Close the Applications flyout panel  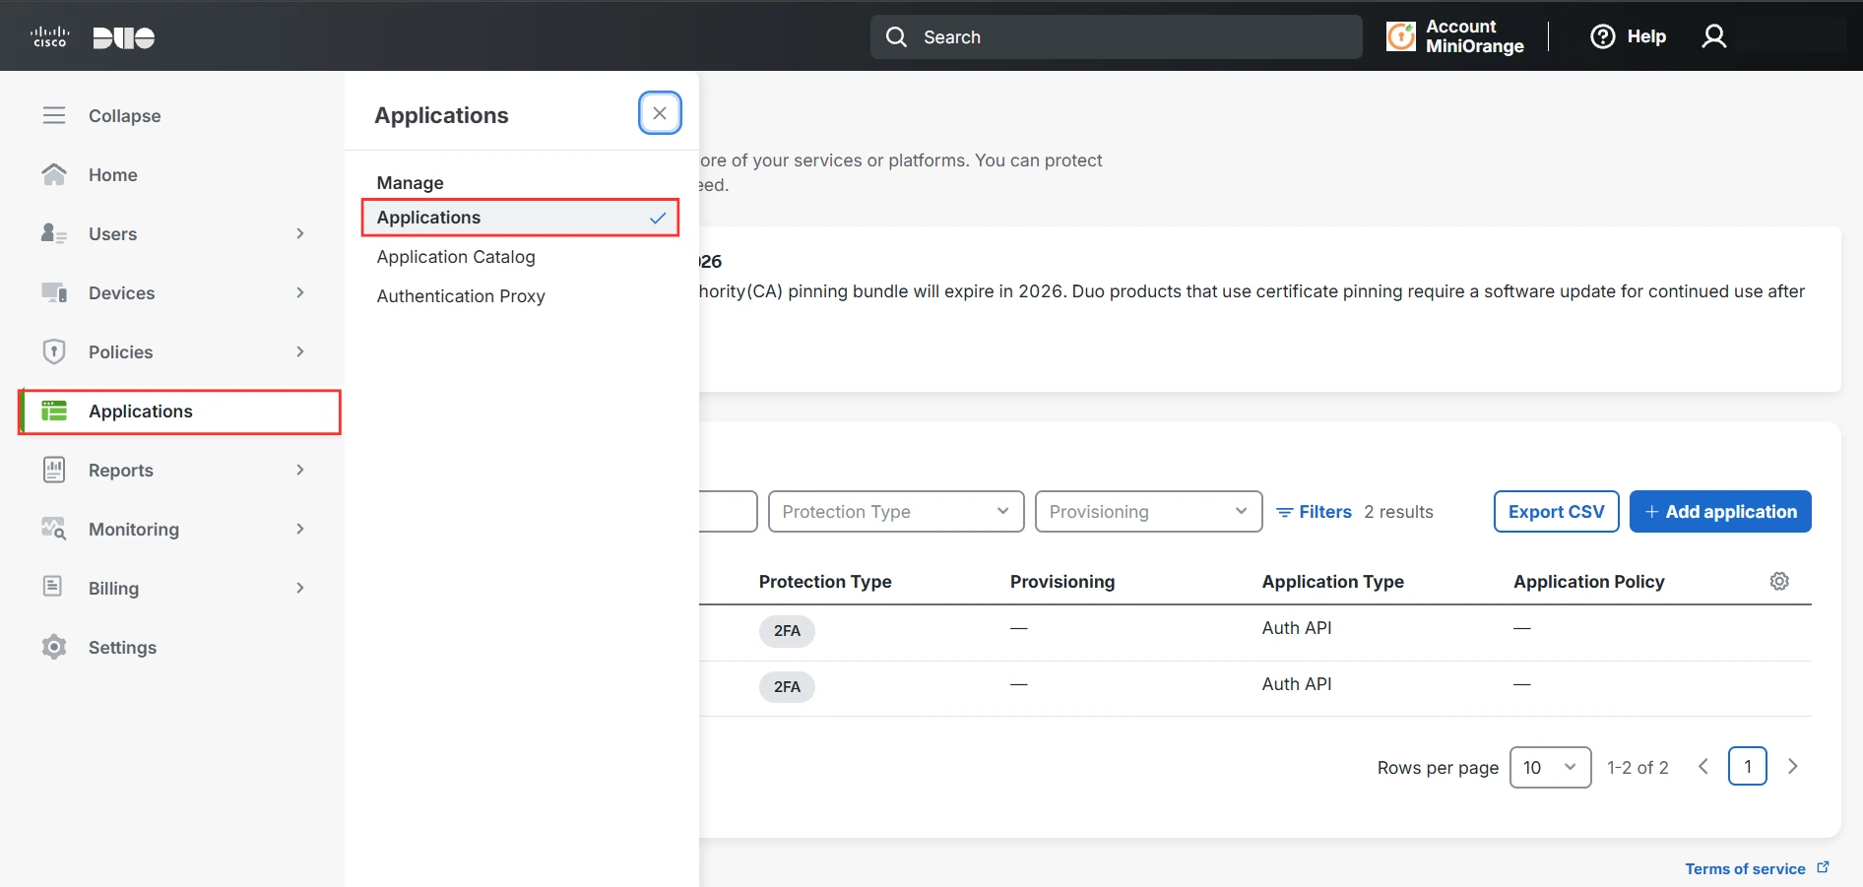tap(660, 113)
